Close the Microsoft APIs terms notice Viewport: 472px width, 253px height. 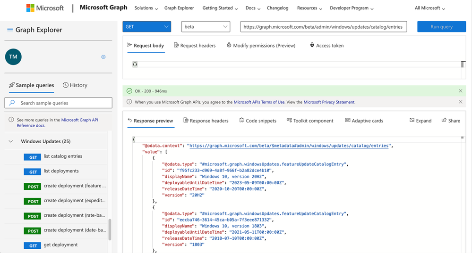tap(460, 102)
